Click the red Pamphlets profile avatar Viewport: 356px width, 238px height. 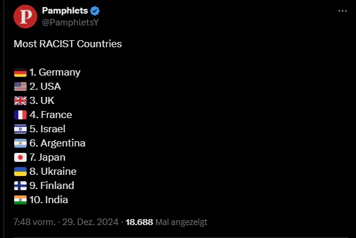25,17
